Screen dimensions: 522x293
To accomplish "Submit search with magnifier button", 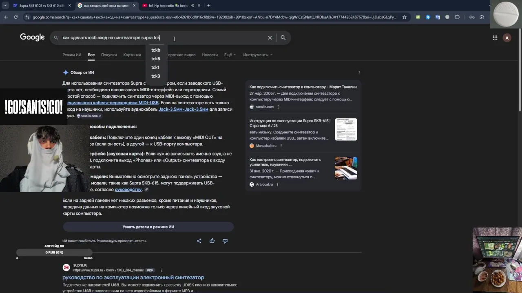I will click(283, 37).
